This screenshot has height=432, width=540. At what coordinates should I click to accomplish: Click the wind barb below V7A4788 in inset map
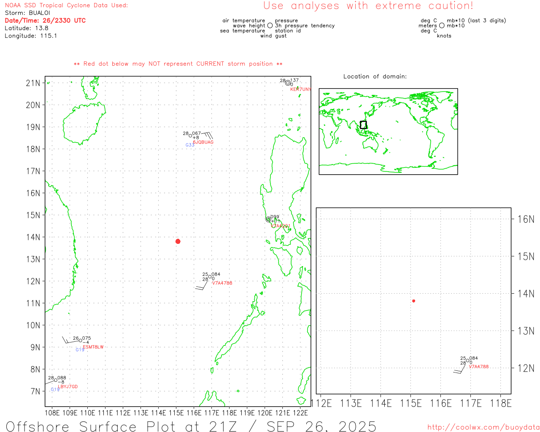coord(460,369)
